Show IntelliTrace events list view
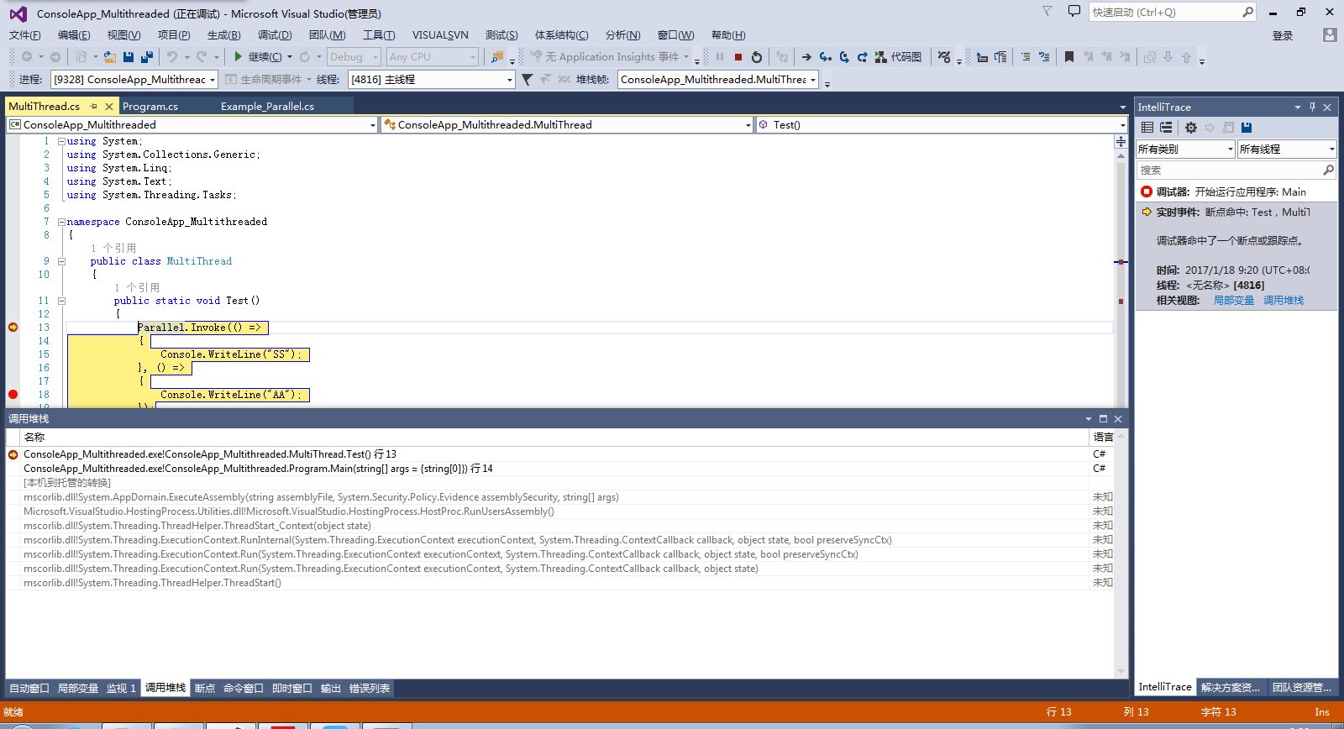Image resolution: width=1344 pixels, height=729 pixels. point(1147,128)
